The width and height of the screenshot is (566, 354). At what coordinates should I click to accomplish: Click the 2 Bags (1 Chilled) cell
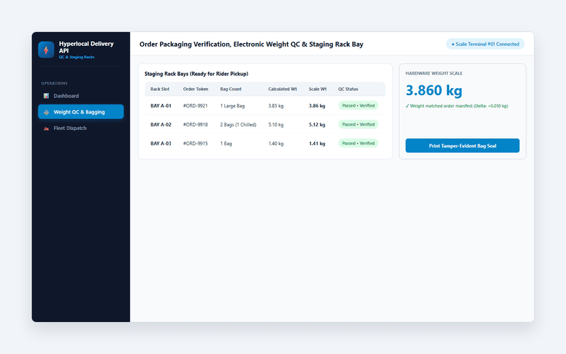tap(239, 124)
